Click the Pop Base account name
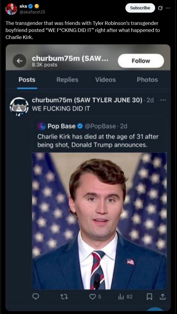Screen dimensions: 177x314 [x=62, y=126]
